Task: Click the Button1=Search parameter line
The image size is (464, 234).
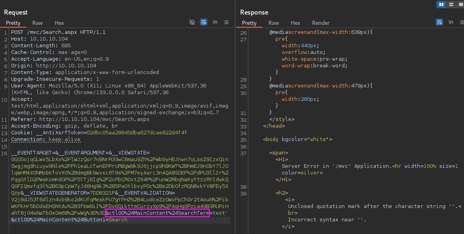Action: (x=69, y=219)
